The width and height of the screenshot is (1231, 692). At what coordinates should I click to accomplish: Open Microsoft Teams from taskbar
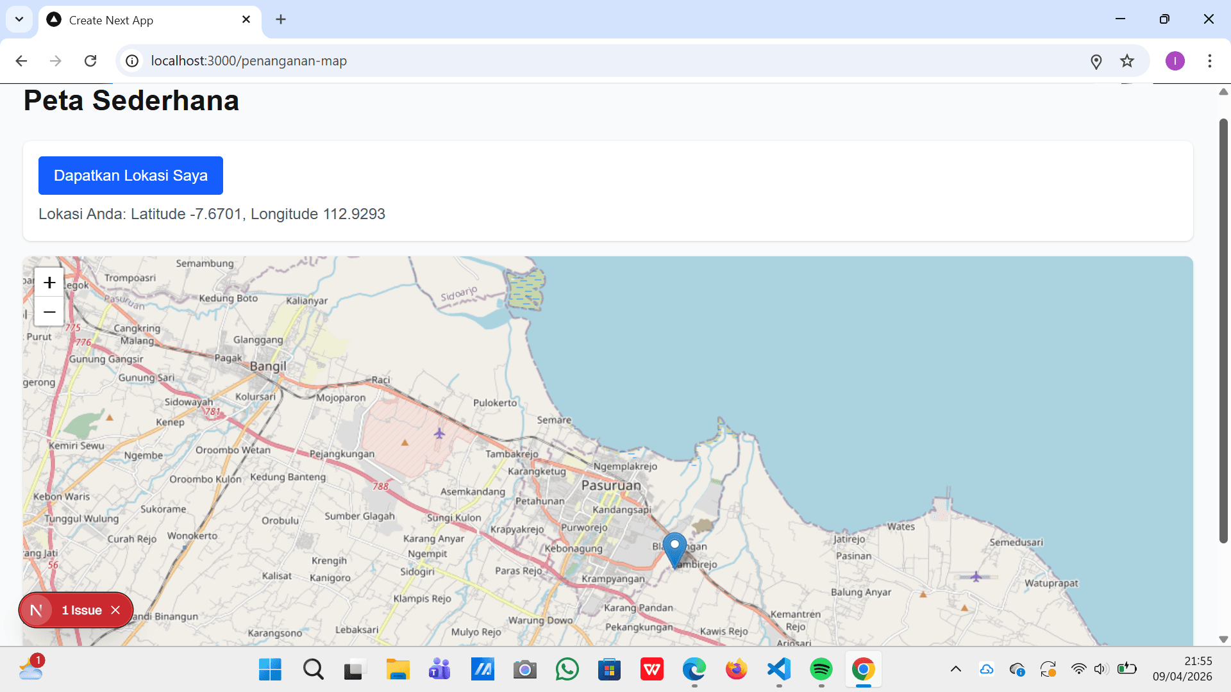point(440,670)
